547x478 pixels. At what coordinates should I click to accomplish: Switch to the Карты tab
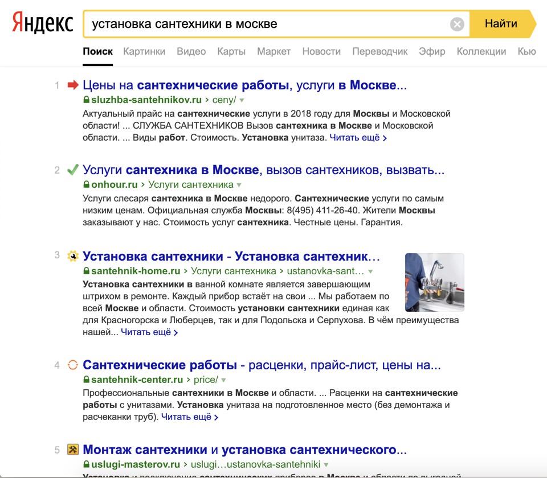(x=231, y=52)
